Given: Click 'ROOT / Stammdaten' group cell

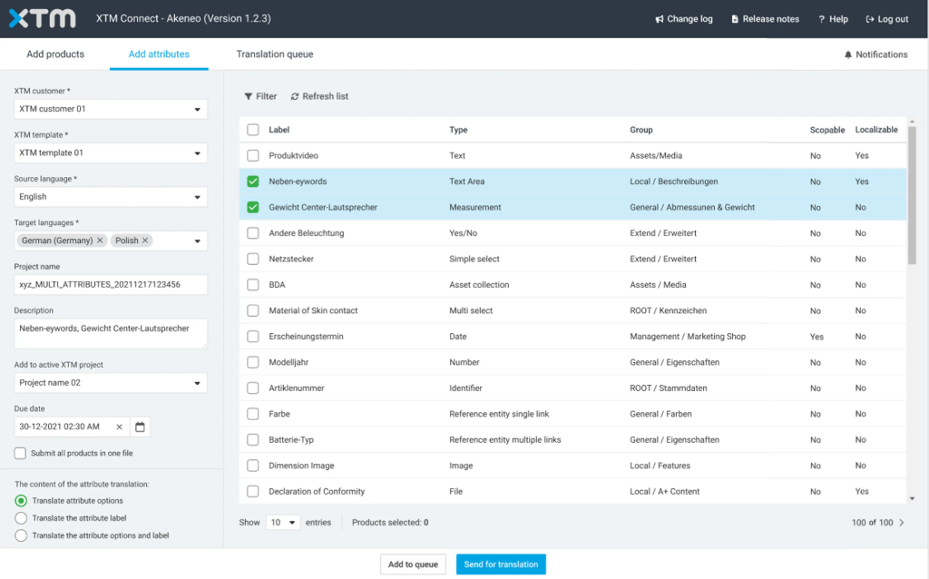Looking at the screenshot, I should tap(669, 388).
